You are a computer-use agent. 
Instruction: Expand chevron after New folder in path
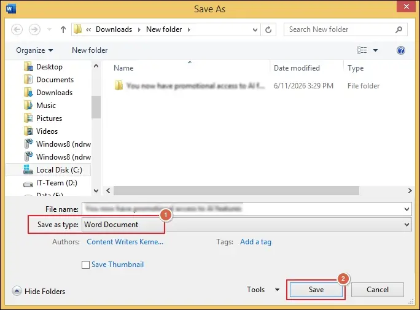(189, 29)
